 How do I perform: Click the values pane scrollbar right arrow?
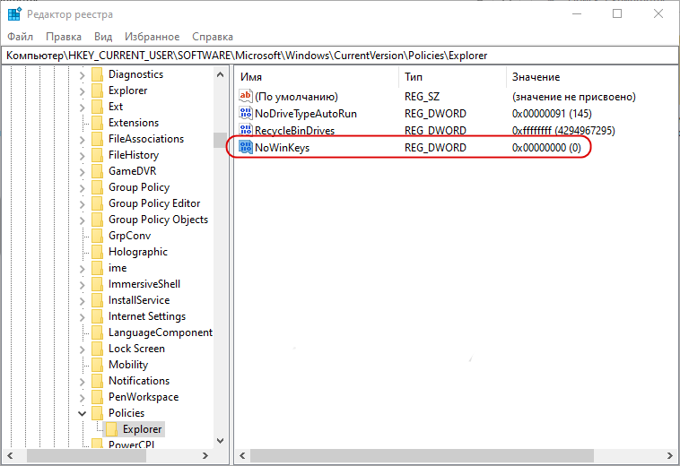670,455
